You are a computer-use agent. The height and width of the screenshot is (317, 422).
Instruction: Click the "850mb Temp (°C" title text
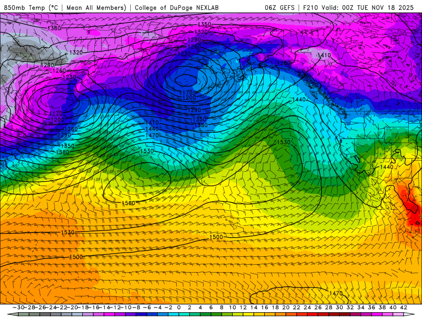pos(31,7)
